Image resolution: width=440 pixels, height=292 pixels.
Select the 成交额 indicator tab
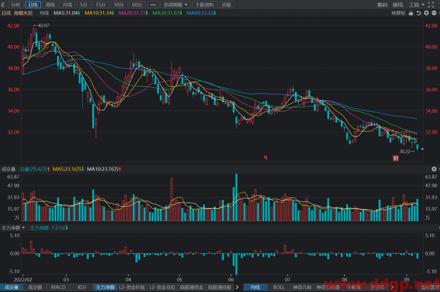pos(35,287)
